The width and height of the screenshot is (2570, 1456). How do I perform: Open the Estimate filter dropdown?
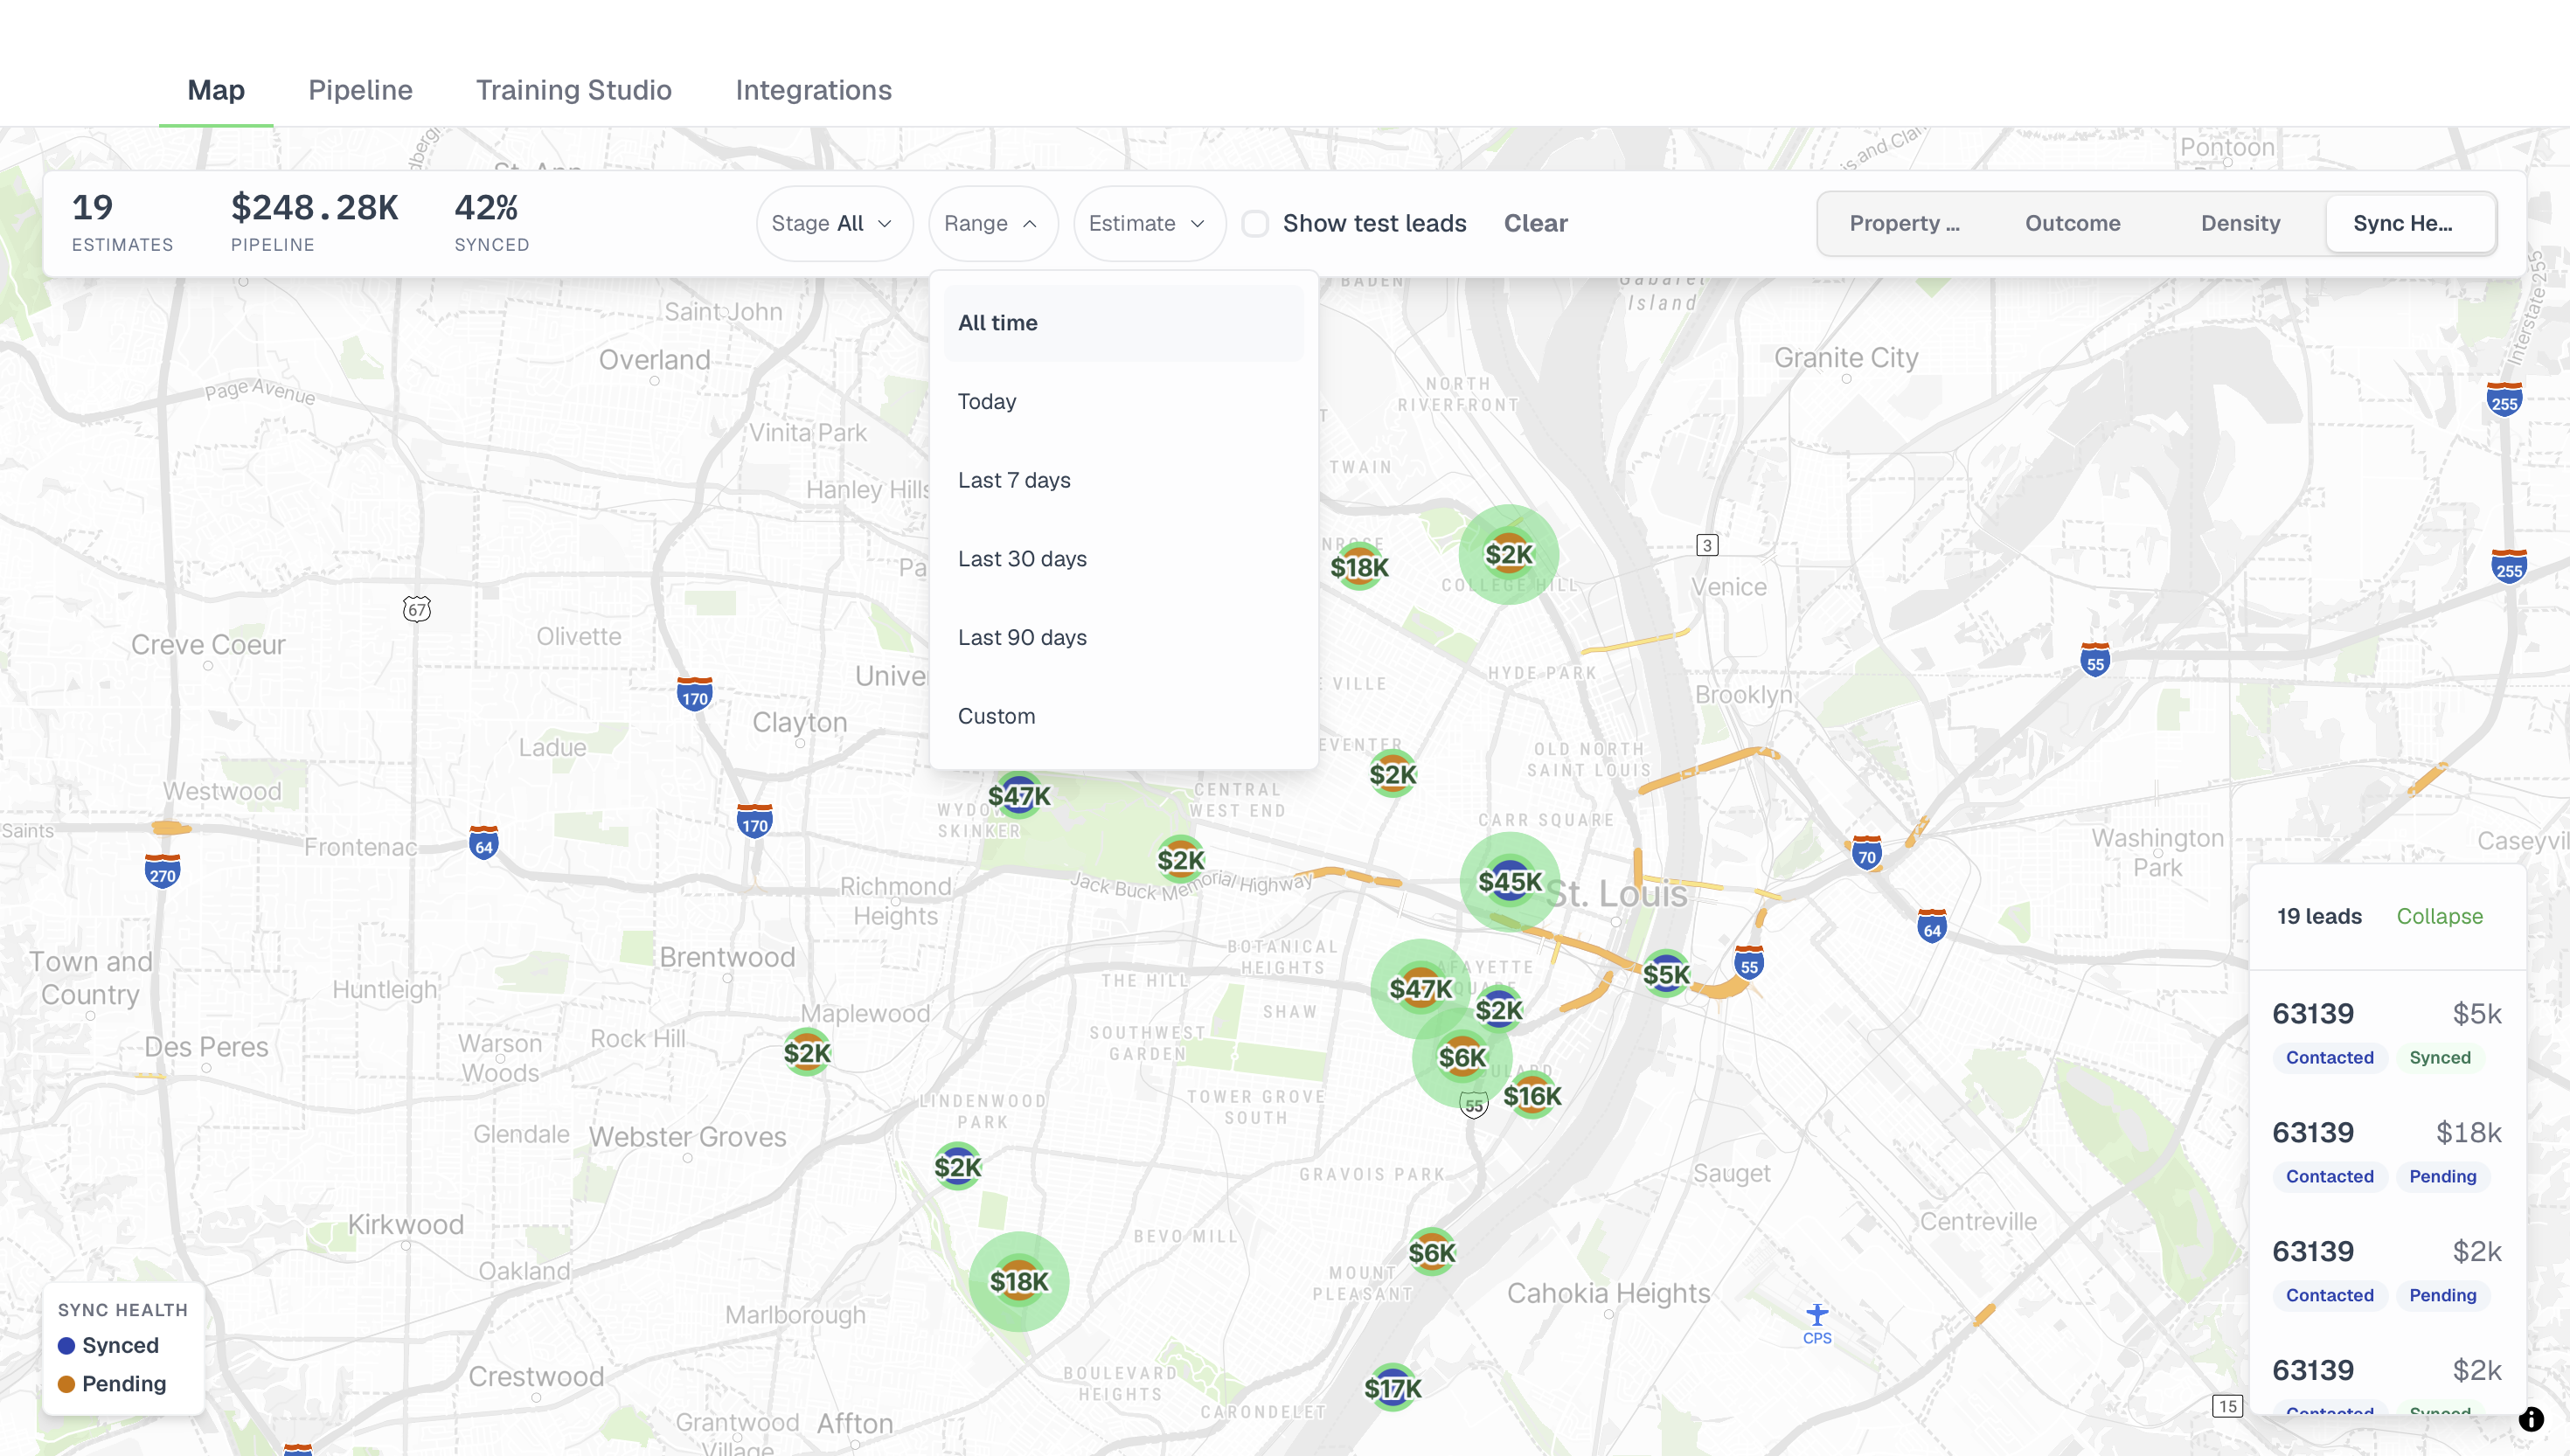pyautogui.click(x=1149, y=223)
